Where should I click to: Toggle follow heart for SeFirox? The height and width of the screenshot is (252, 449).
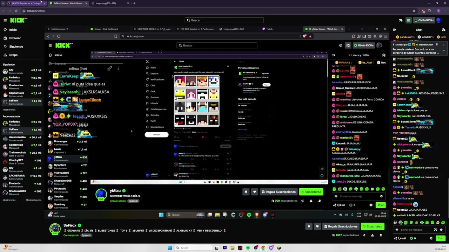tap(317, 226)
